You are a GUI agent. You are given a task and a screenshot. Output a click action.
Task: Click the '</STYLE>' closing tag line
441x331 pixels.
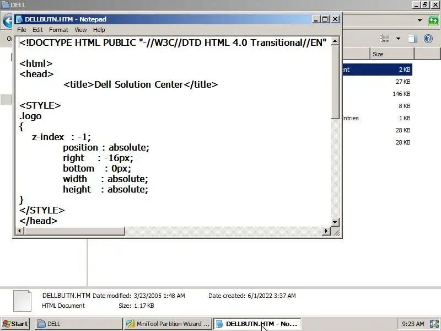click(x=42, y=211)
